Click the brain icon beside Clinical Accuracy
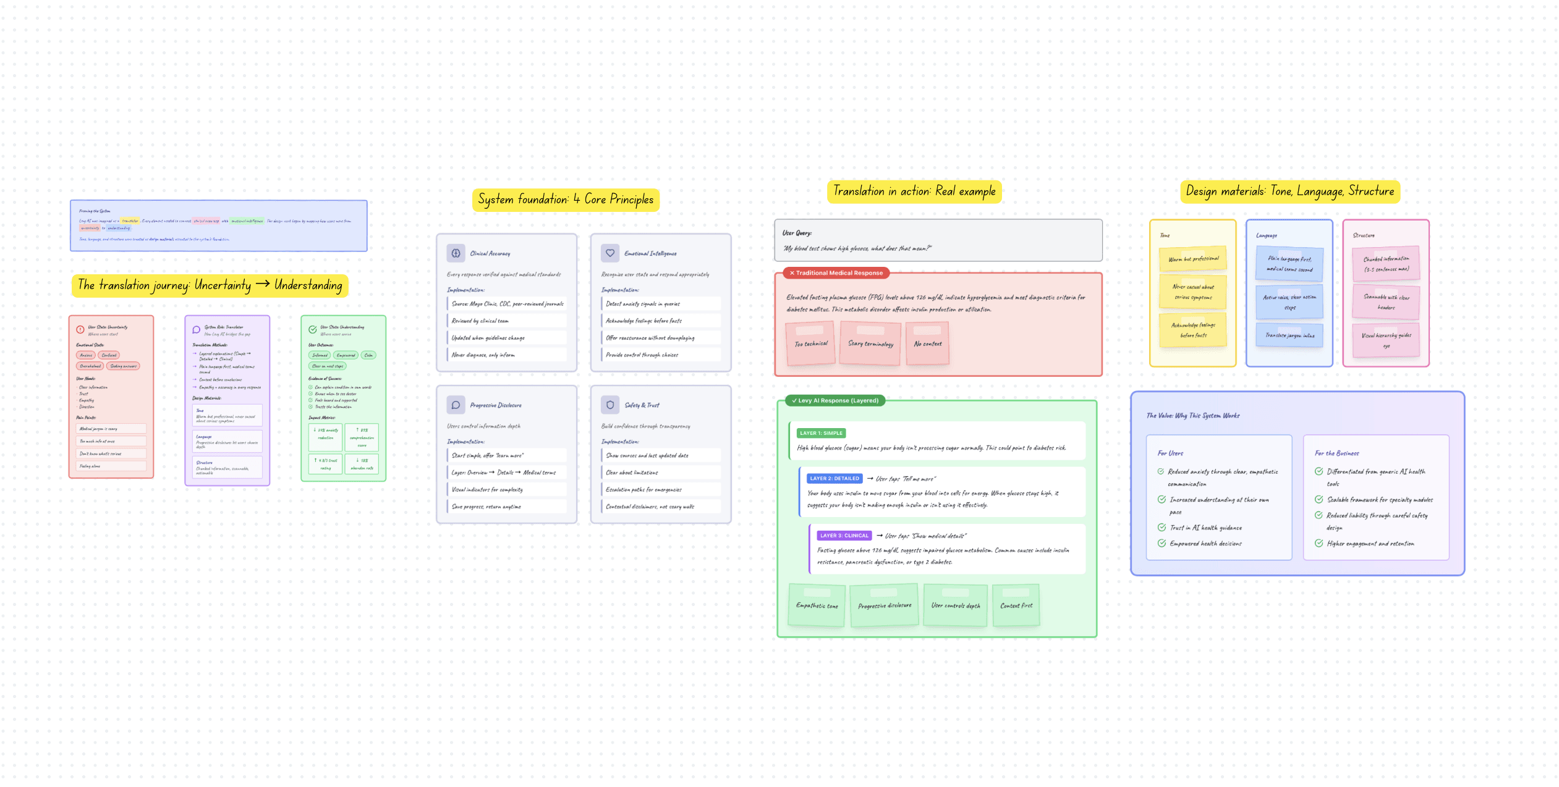The width and height of the screenshot is (1559, 787). (456, 253)
